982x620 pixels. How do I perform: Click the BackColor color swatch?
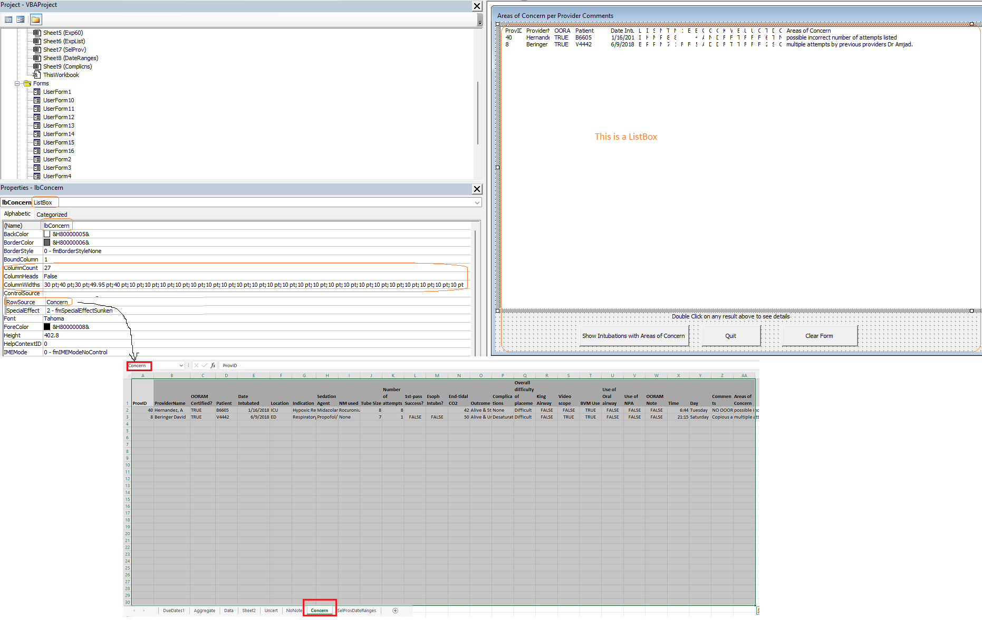(47, 234)
